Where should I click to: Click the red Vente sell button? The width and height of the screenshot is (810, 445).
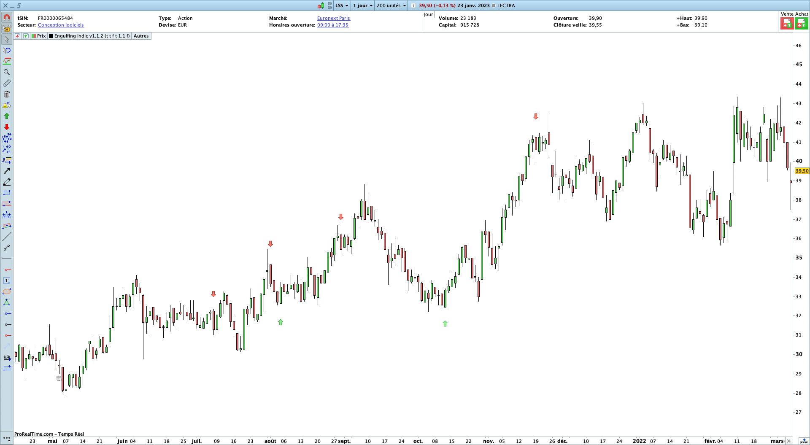point(787,24)
